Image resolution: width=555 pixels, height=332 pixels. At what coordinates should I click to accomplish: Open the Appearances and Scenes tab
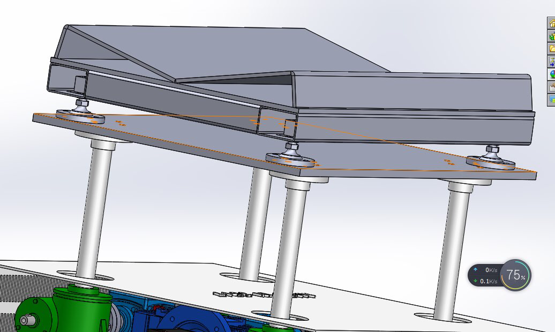[551, 74]
